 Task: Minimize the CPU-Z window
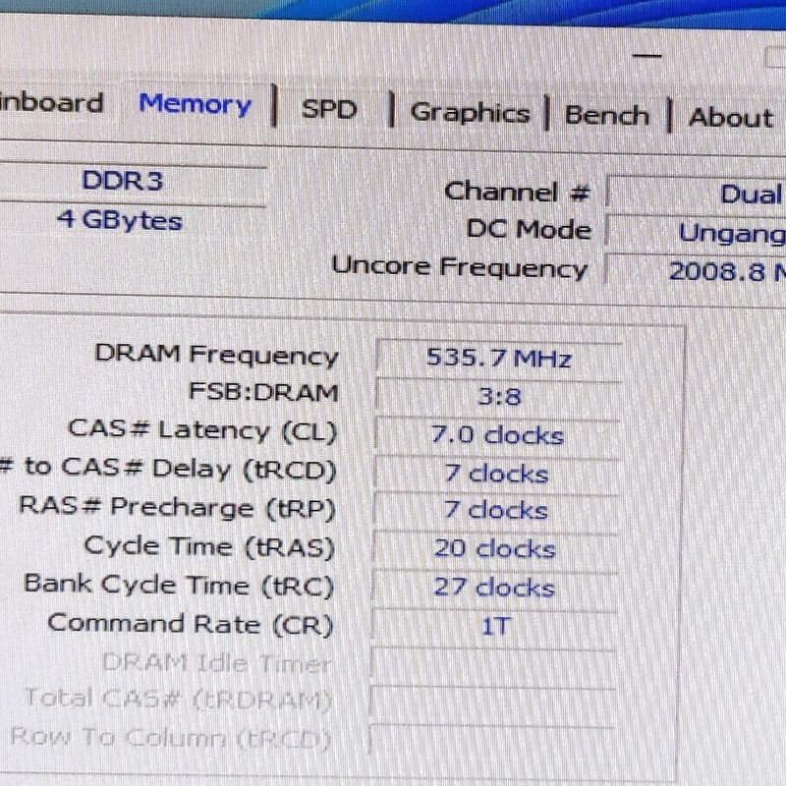click(647, 56)
